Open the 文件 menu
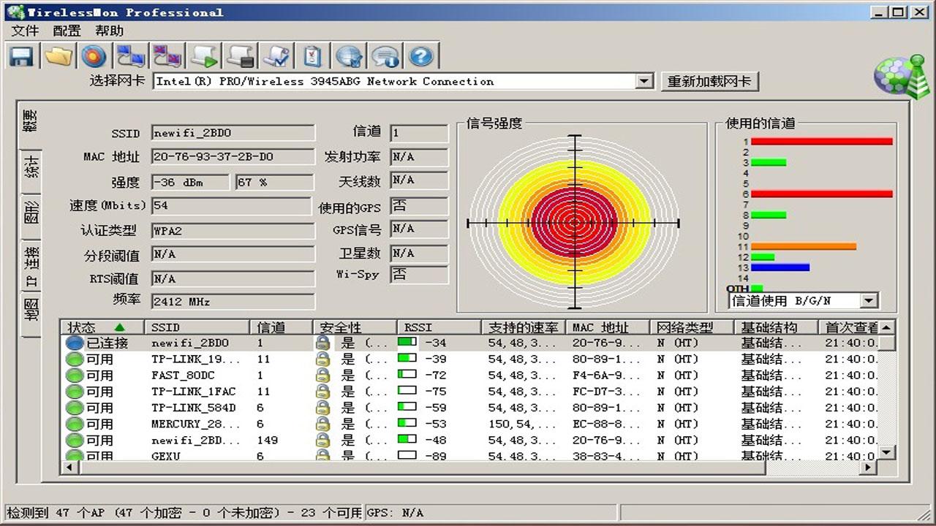The width and height of the screenshot is (936, 526). pyautogui.click(x=25, y=31)
